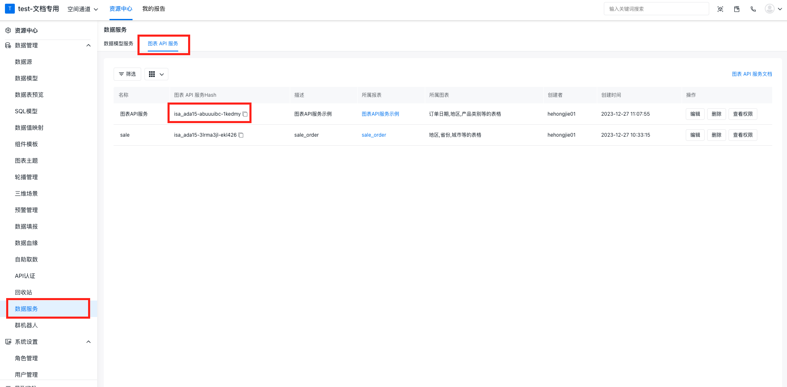View permissions for sale row
Image resolution: width=787 pixels, height=387 pixels.
pos(743,135)
